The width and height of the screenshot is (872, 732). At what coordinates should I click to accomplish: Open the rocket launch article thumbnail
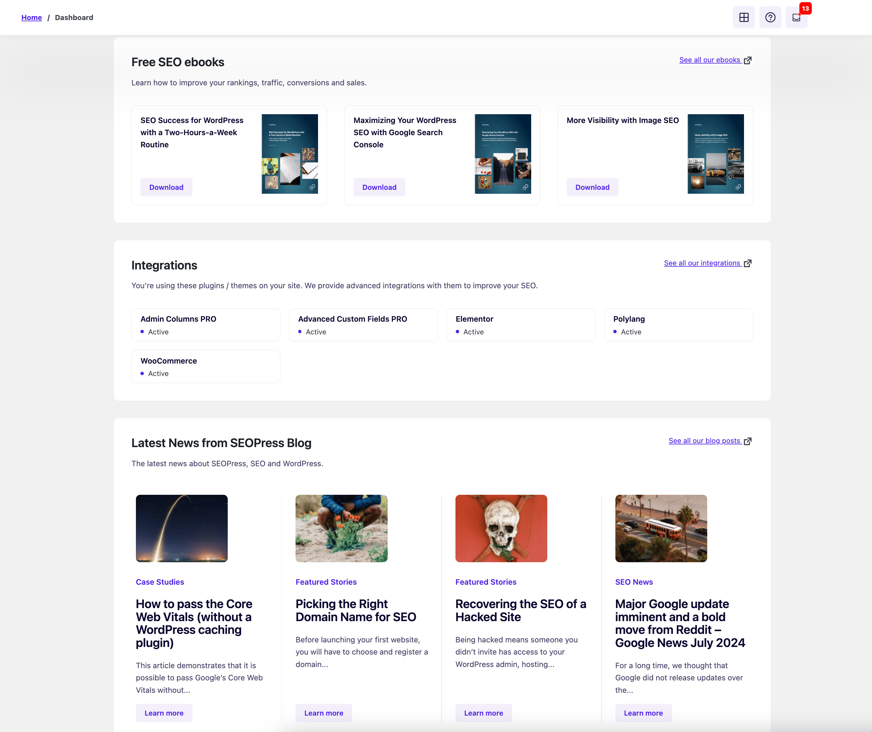[182, 528]
